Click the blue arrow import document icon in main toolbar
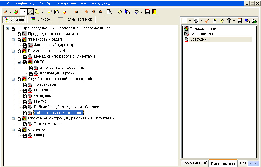Image resolution: width=261 pixels, height=167 pixels. tap(127, 12)
